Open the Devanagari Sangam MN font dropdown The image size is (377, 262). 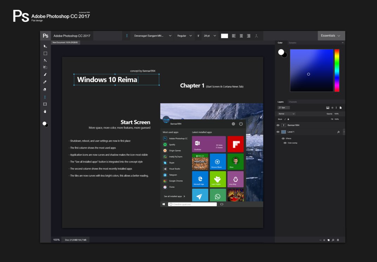(153, 36)
